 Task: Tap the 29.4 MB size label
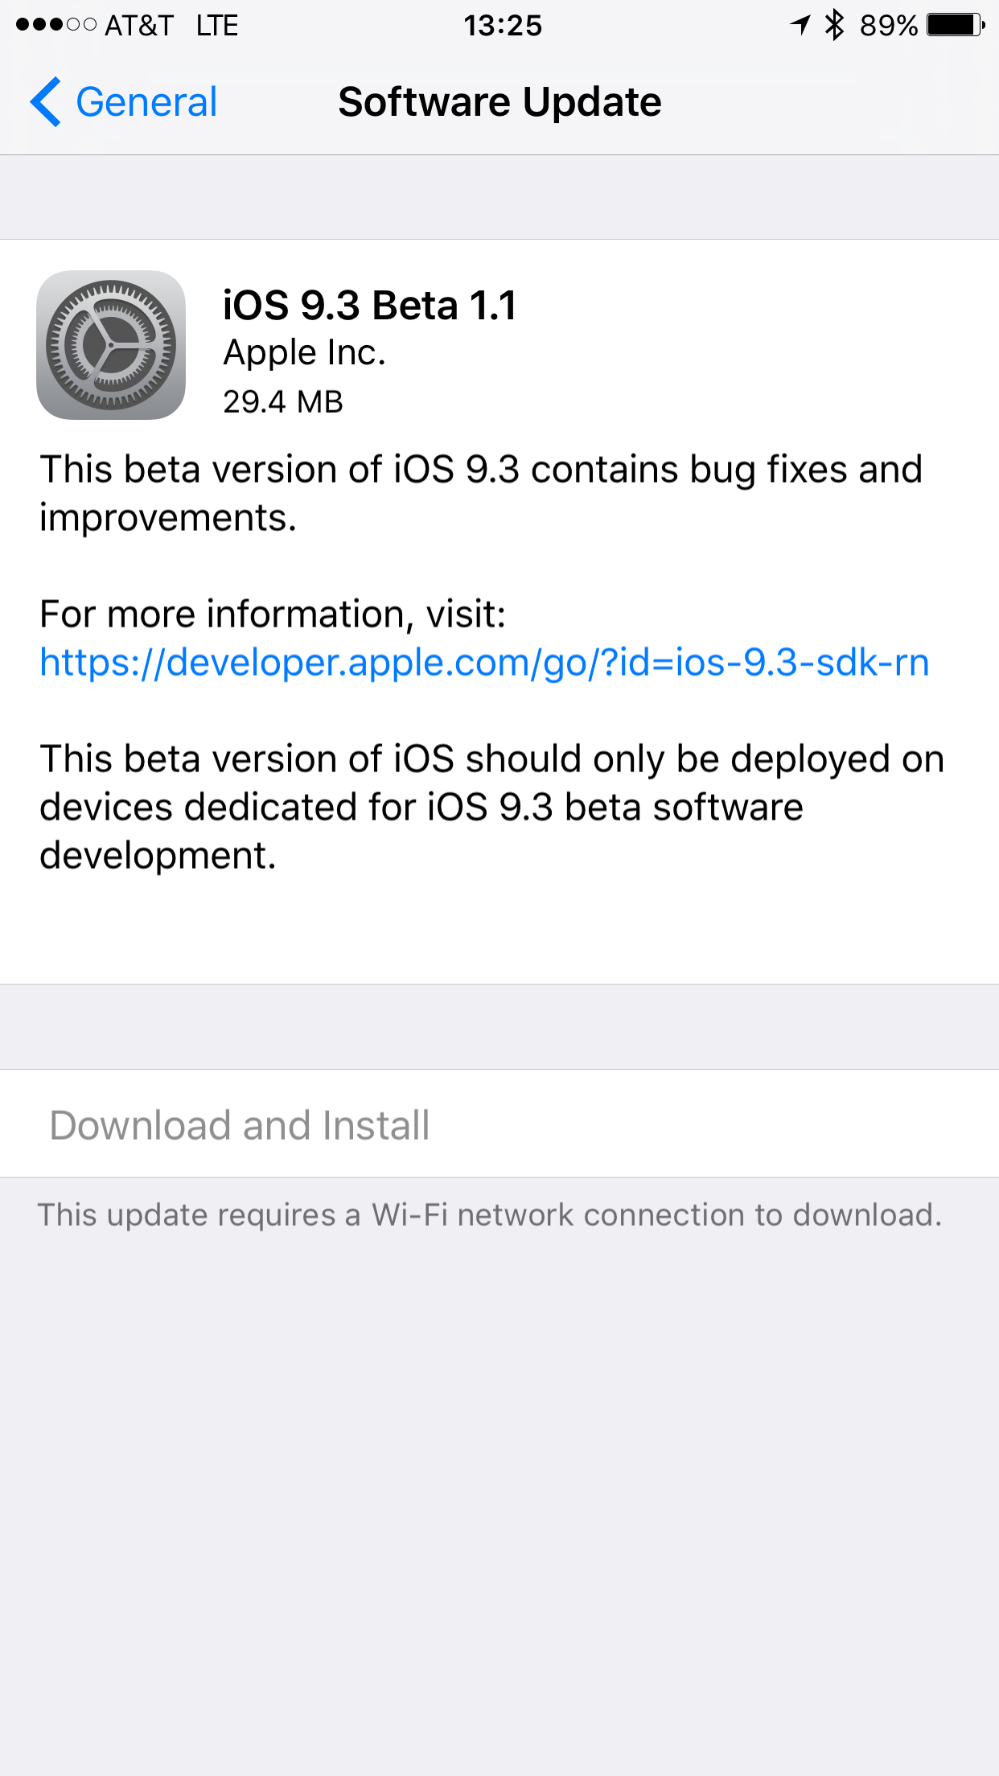(283, 402)
